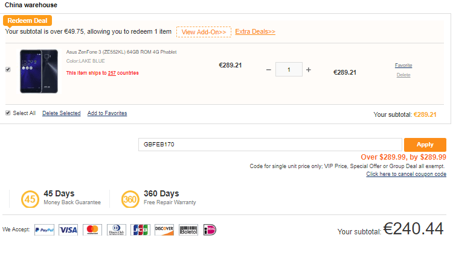The image size is (453, 253).
Task: Click here to cancel coupon code
Action: [406, 174]
